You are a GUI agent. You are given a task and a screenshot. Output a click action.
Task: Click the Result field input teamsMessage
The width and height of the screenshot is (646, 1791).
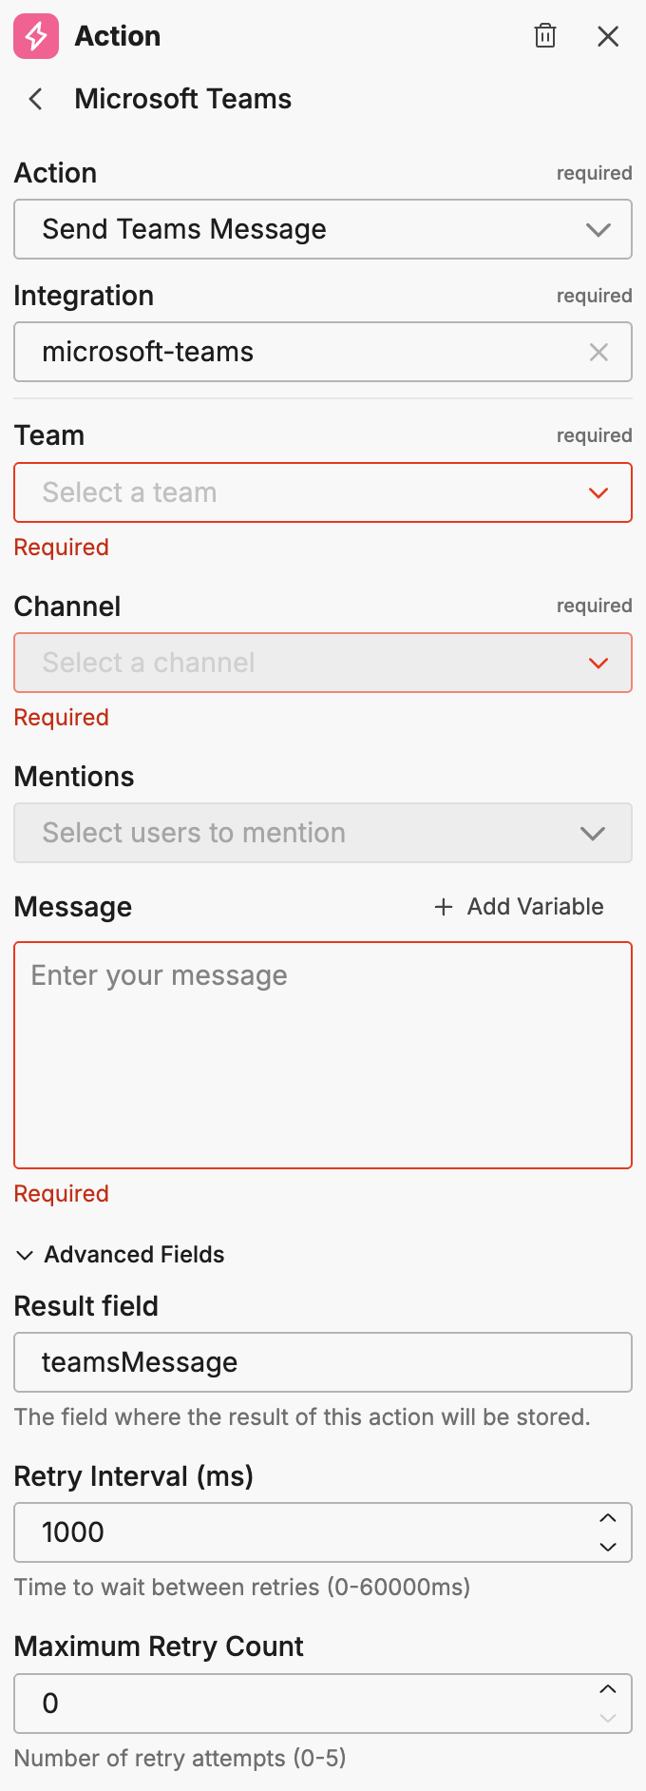[323, 1362]
